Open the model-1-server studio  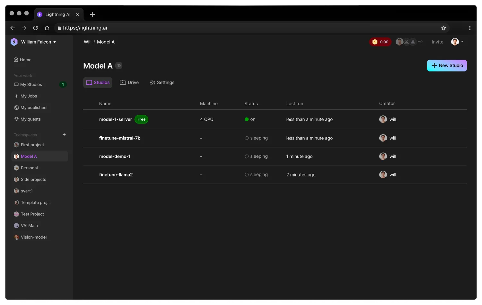116,120
